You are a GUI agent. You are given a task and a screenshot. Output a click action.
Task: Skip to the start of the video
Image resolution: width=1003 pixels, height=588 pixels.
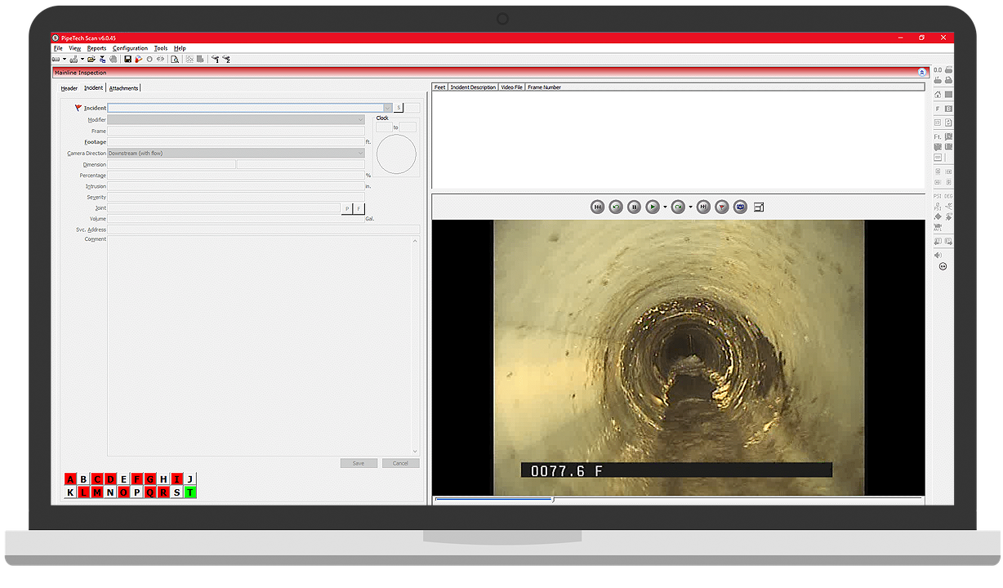(x=598, y=207)
